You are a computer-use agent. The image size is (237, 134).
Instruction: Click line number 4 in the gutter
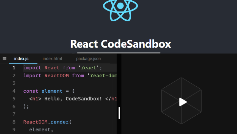14,91
